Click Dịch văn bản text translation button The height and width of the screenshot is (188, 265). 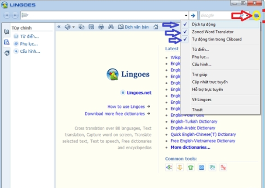coord(133,27)
